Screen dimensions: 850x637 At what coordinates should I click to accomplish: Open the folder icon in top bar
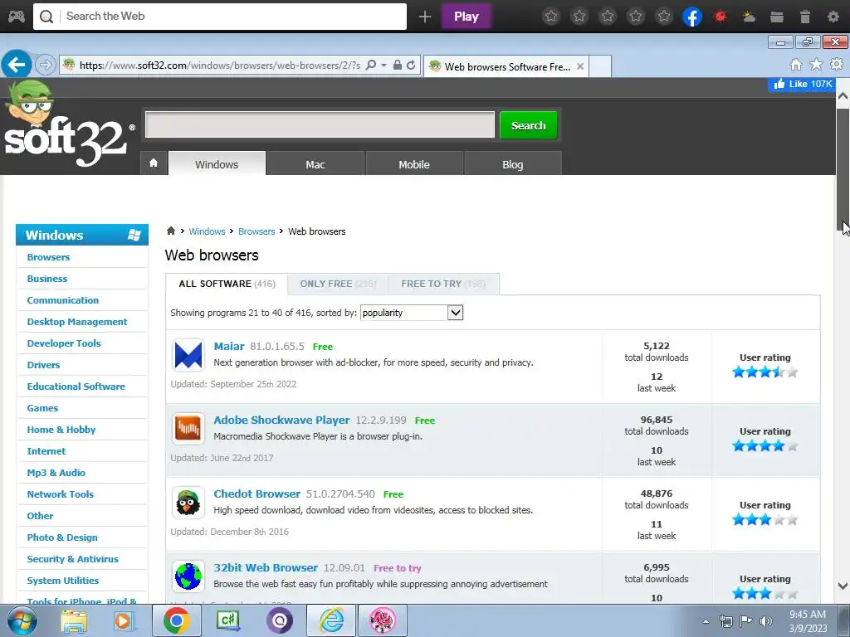(x=777, y=17)
